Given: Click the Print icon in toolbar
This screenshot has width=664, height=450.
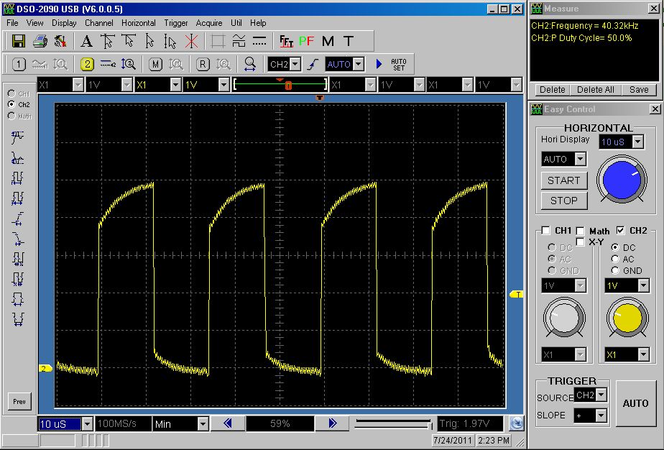Looking at the screenshot, I should click(40, 41).
